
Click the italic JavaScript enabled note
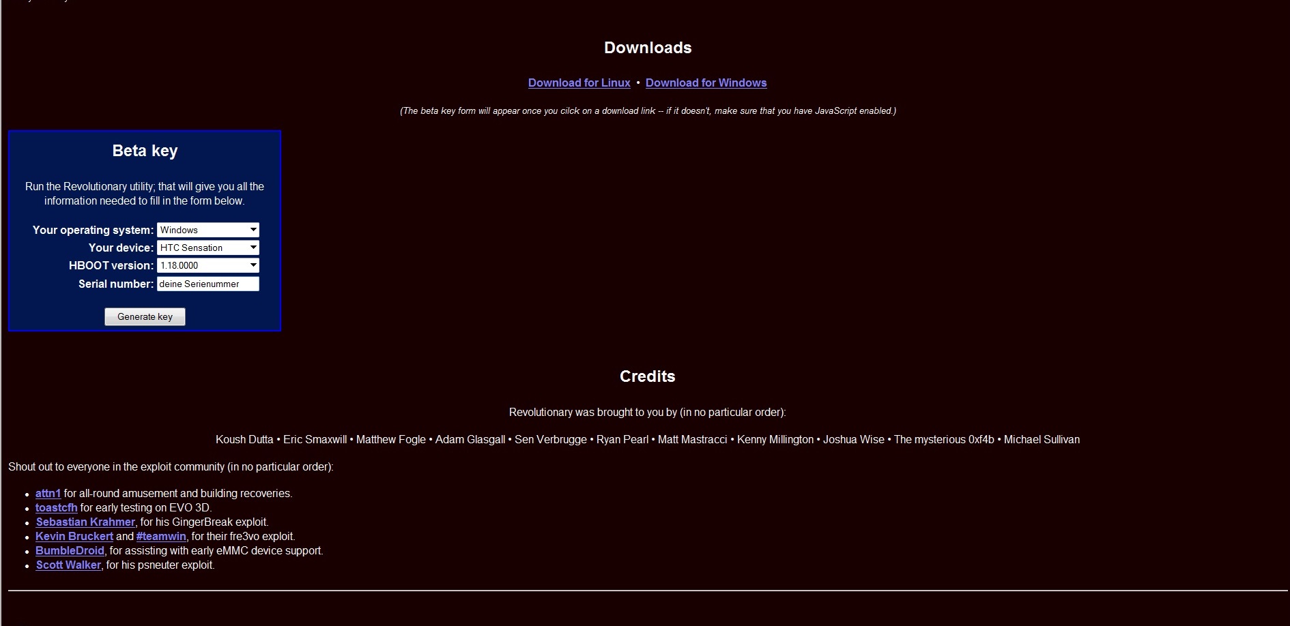[648, 110]
